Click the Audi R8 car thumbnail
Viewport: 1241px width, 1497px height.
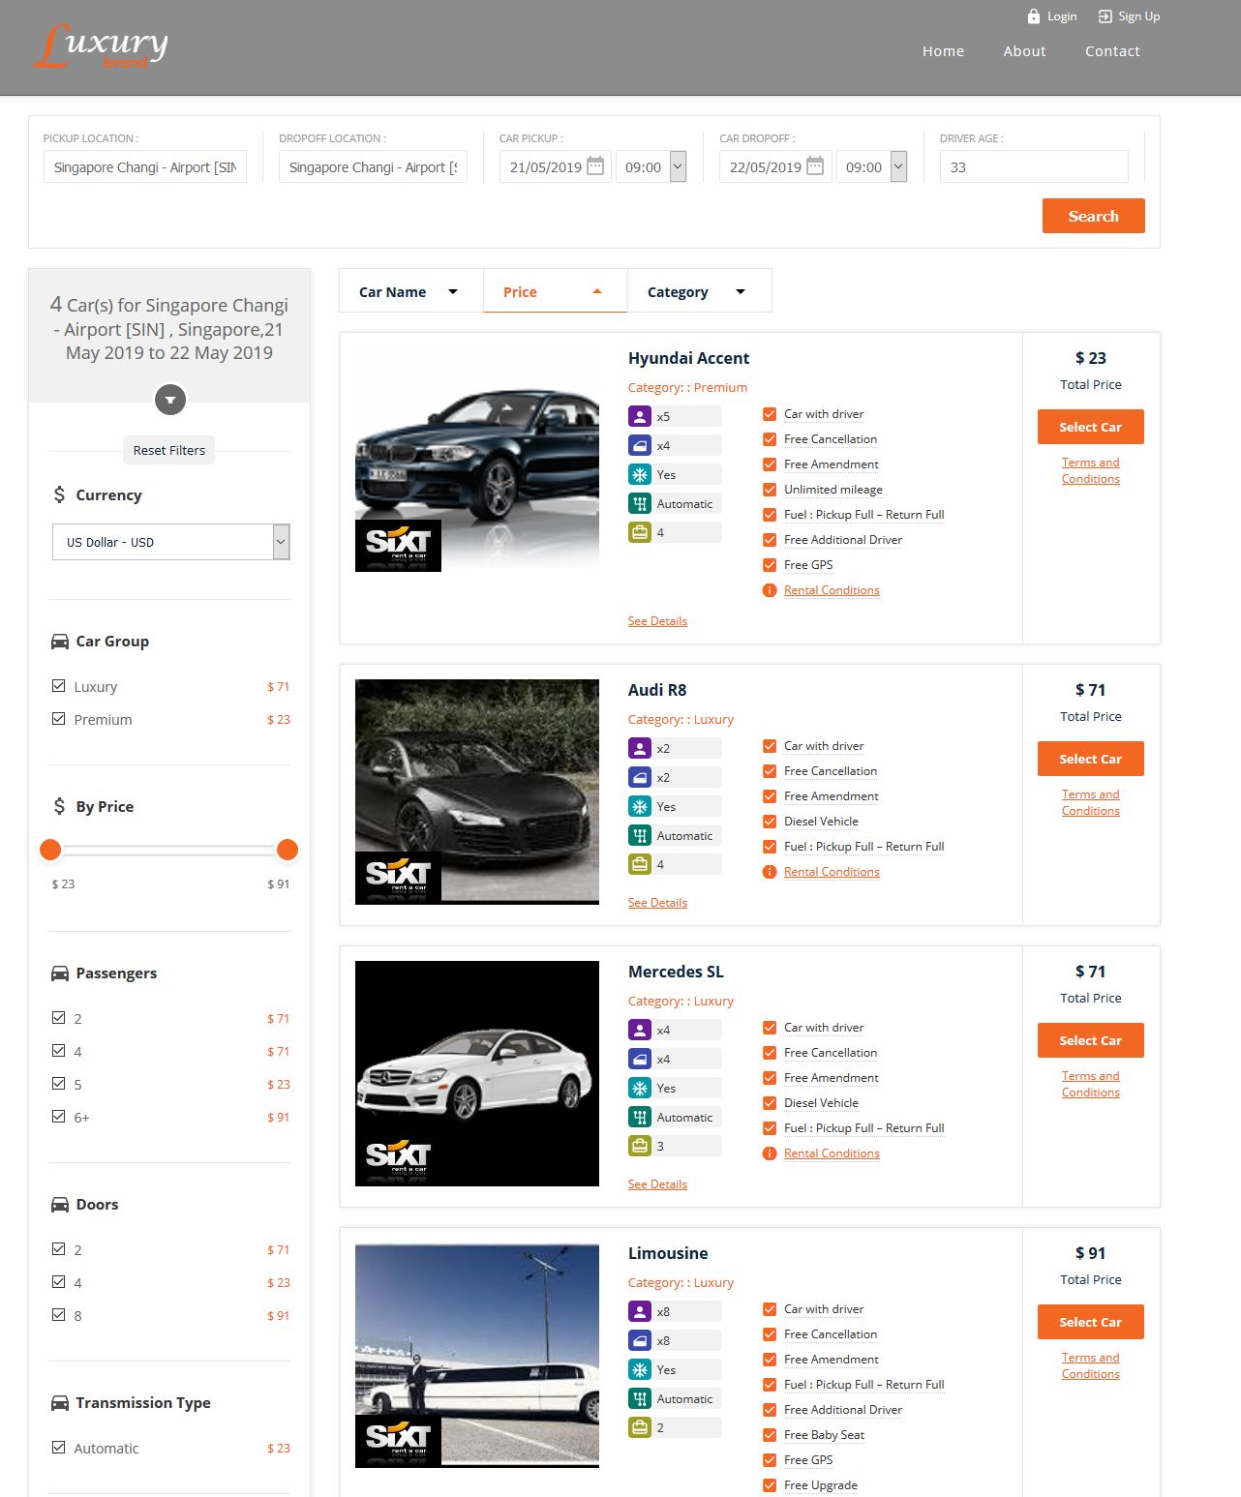pyautogui.click(x=477, y=792)
